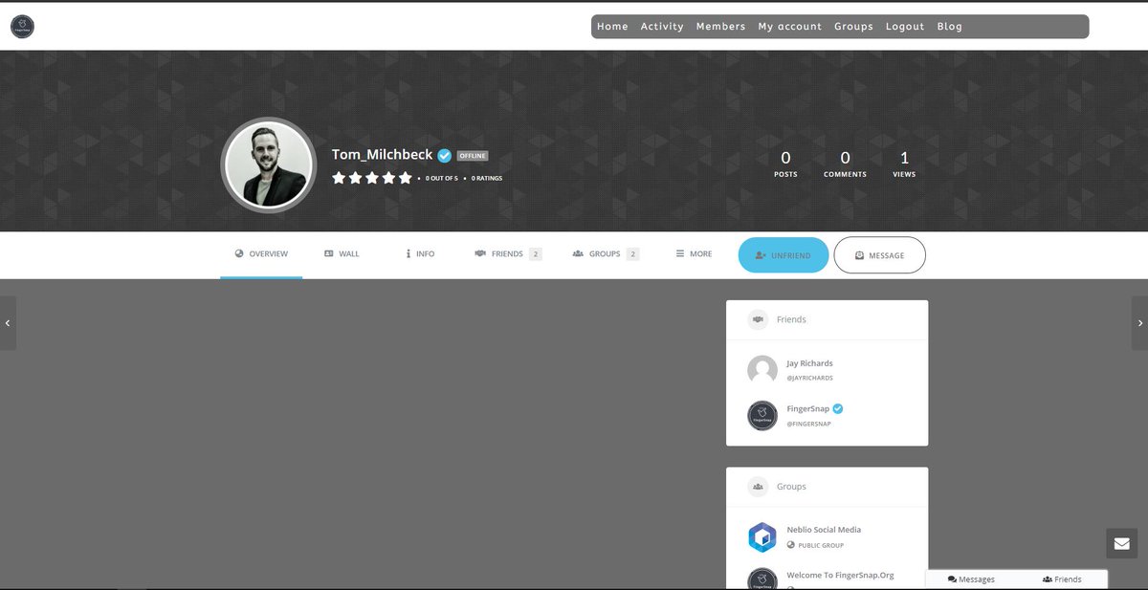The image size is (1148, 590).
Task: Open the Messages chat tab
Action: 971,579
